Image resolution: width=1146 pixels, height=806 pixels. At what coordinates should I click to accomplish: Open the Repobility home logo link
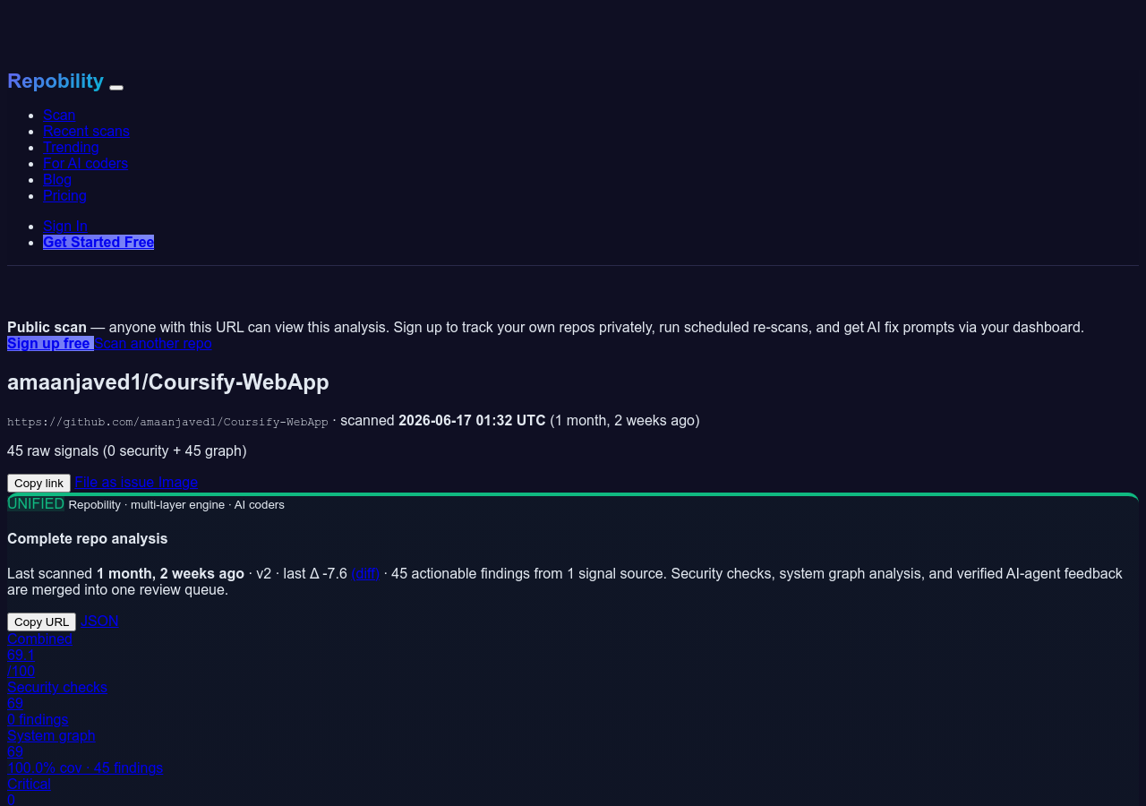point(56,81)
